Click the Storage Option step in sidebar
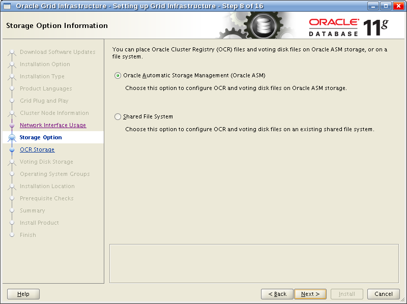The image size is (407, 304). (41, 137)
